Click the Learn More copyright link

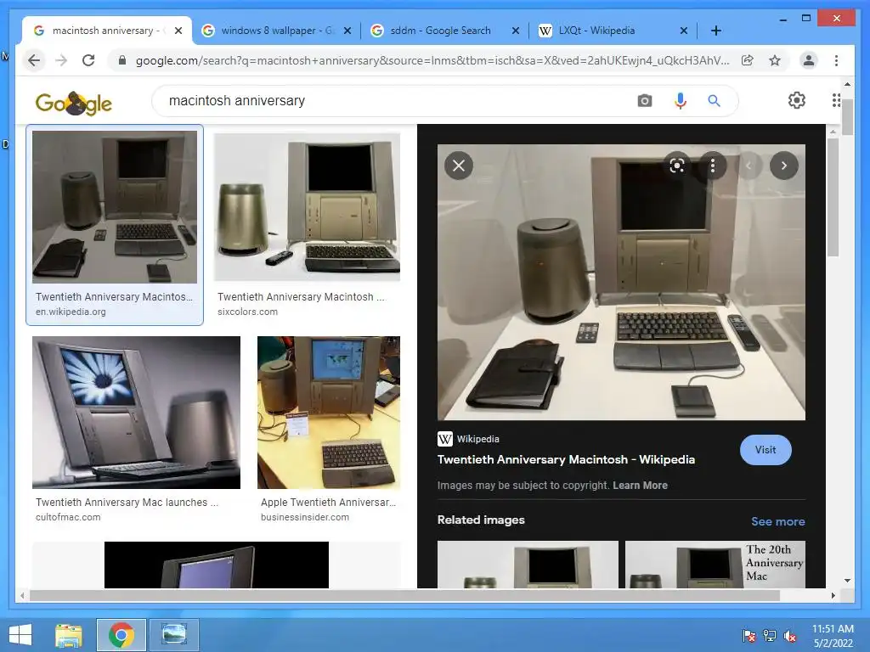point(640,485)
